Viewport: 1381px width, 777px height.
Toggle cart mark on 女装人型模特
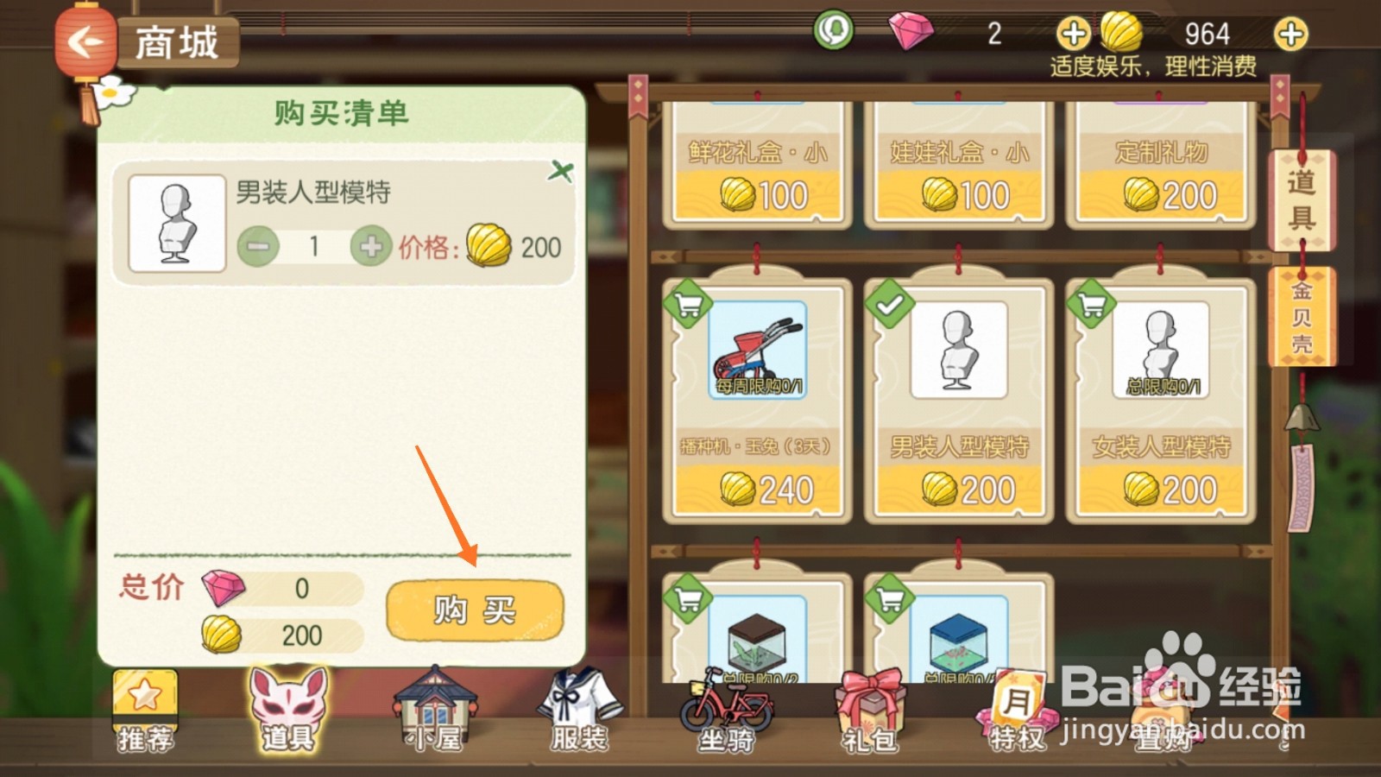point(1091,304)
